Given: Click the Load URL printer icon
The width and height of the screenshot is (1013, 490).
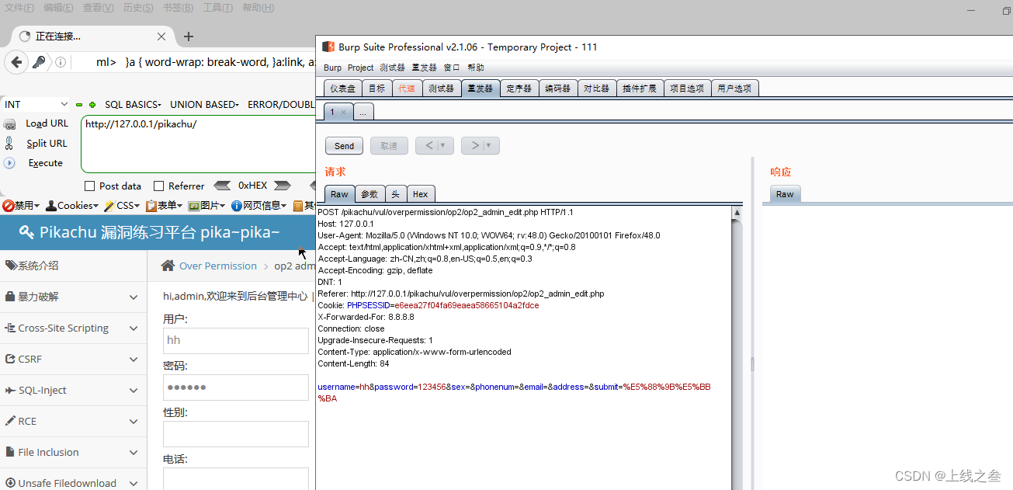Looking at the screenshot, I should pos(9,123).
